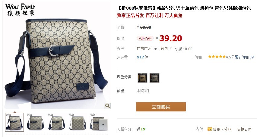Select the third bag thumbnail
The image size is (257, 137).
tap(57, 122)
